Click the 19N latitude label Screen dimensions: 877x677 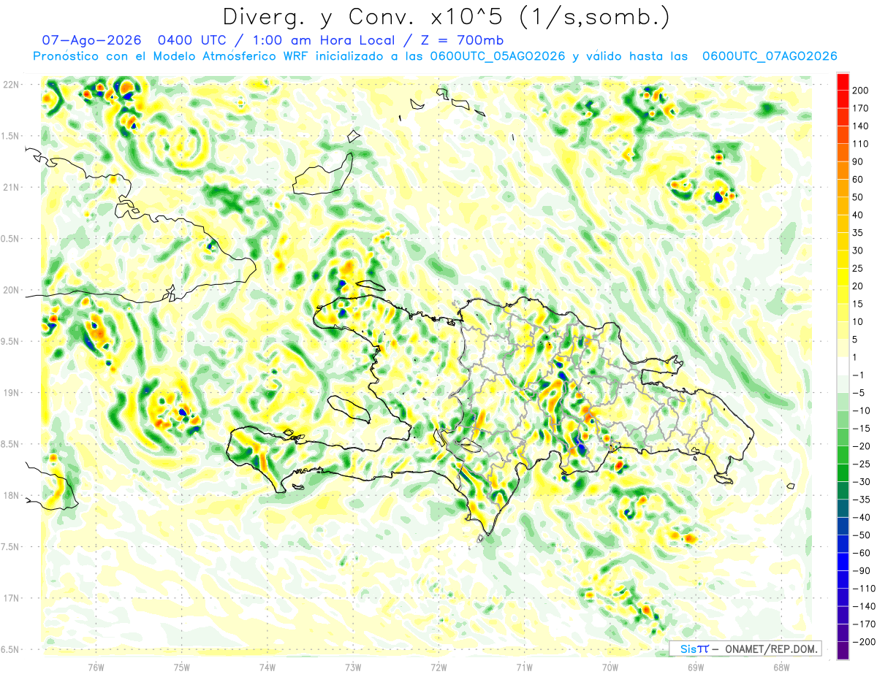point(12,393)
